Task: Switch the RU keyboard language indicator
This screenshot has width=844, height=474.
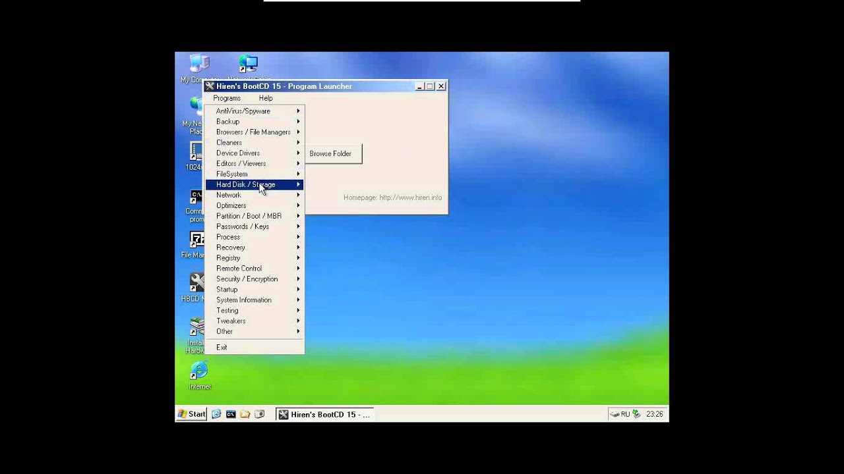Action: 625,414
